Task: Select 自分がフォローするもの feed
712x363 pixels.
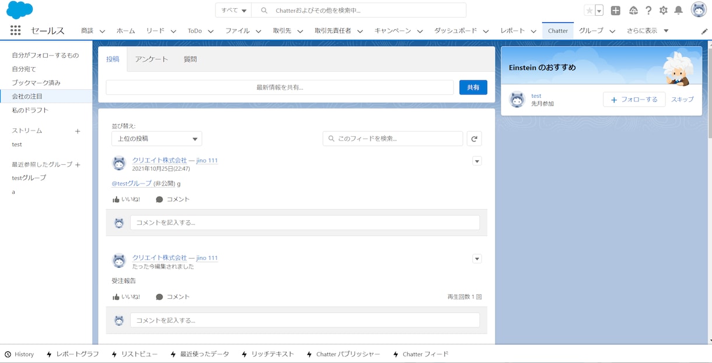Action: (x=46, y=55)
